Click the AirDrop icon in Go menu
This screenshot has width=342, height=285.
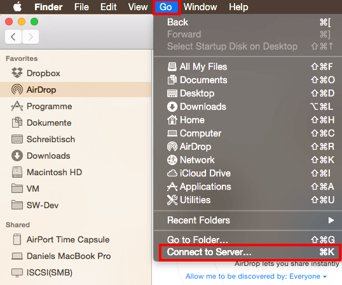pos(172,147)
